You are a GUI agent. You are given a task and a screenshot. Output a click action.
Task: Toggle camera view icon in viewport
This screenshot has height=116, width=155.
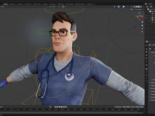(x=142, y=29)
